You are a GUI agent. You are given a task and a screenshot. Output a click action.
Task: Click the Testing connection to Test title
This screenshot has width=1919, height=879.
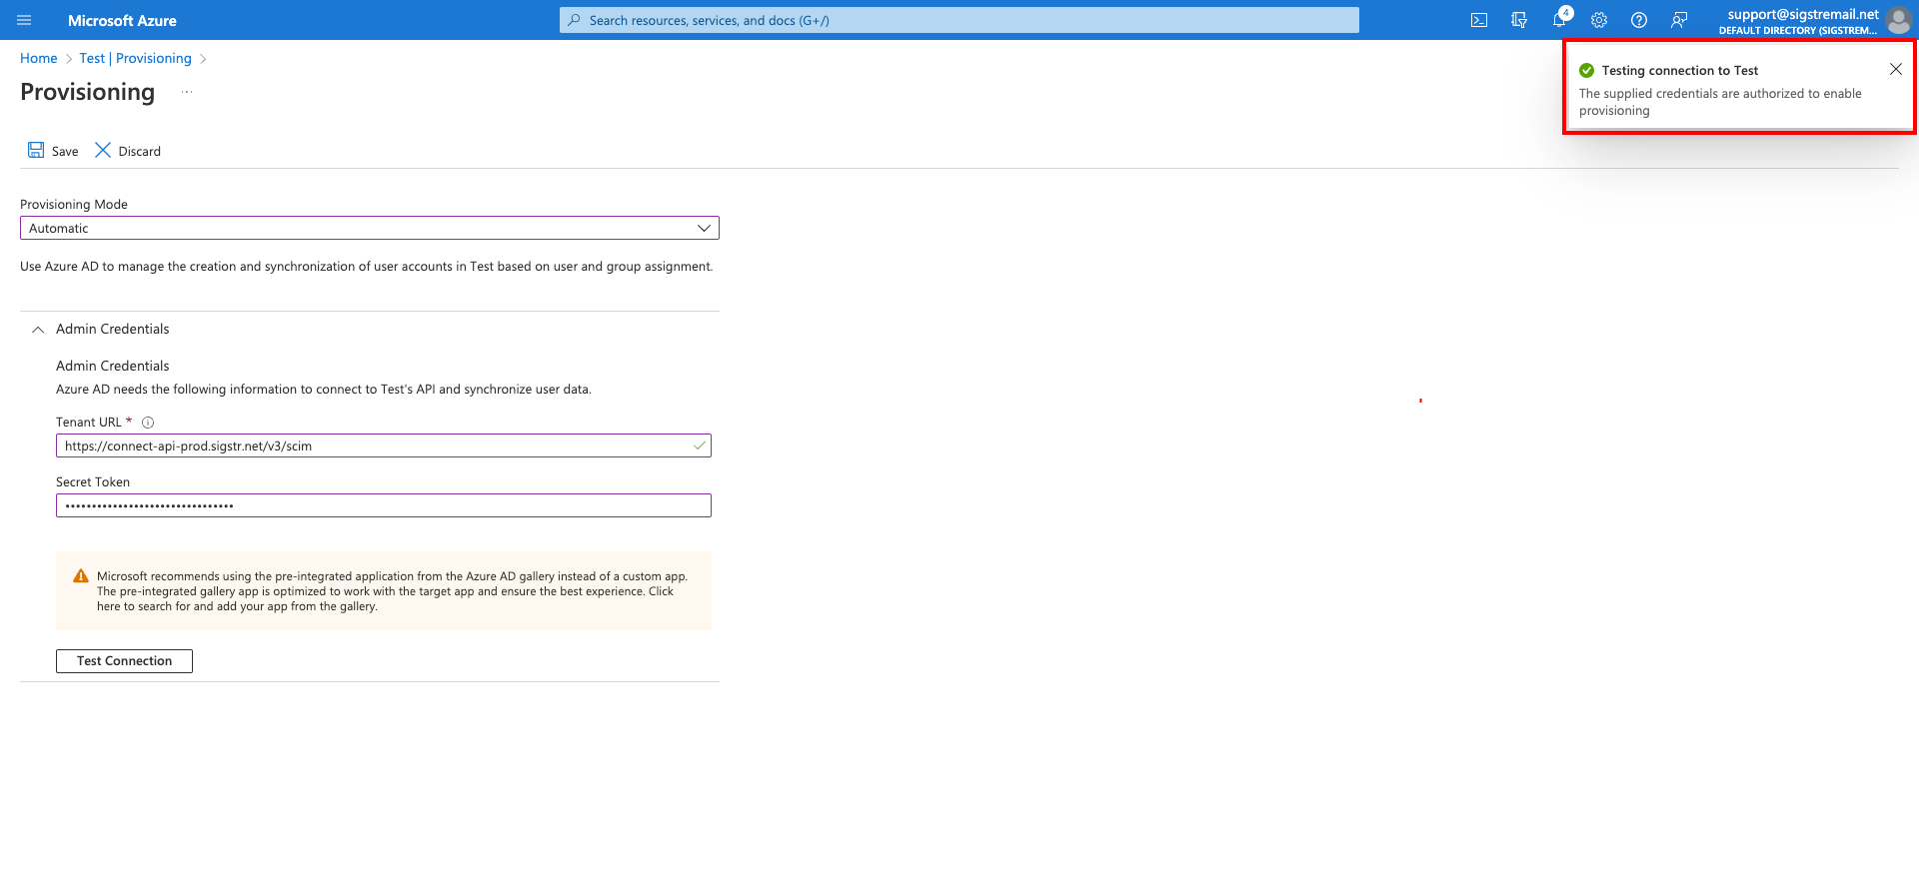(x=1680, y=70)
